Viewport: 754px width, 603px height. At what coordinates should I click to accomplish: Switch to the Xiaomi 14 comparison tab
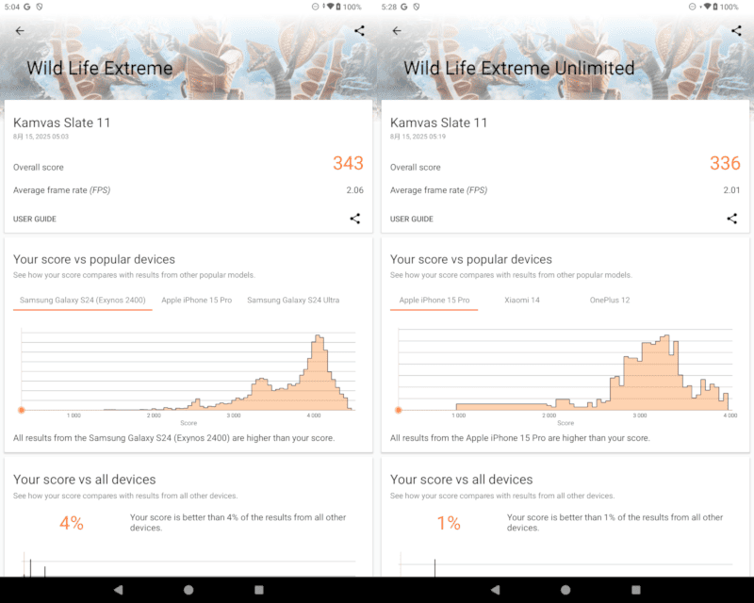pyautogui.click(x=521, y=301)
